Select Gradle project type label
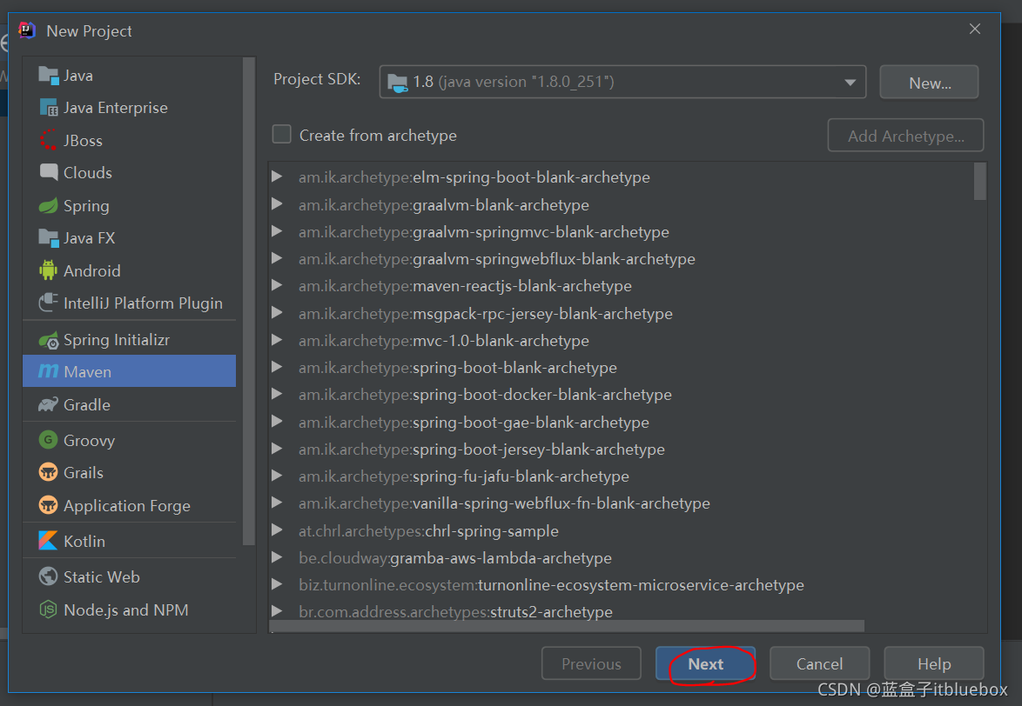Image resolution: width=1022 pixels, height=706 pixels. click(87, 404)
